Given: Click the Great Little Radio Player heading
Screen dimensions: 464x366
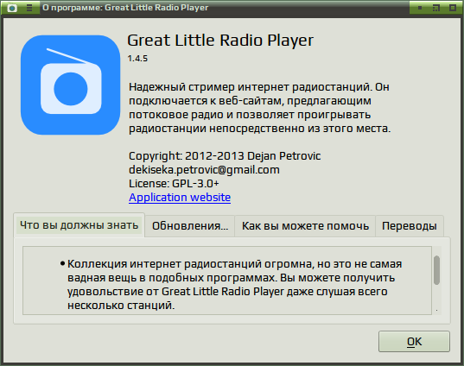Looking at the screenshot, I should click(220, 41).
